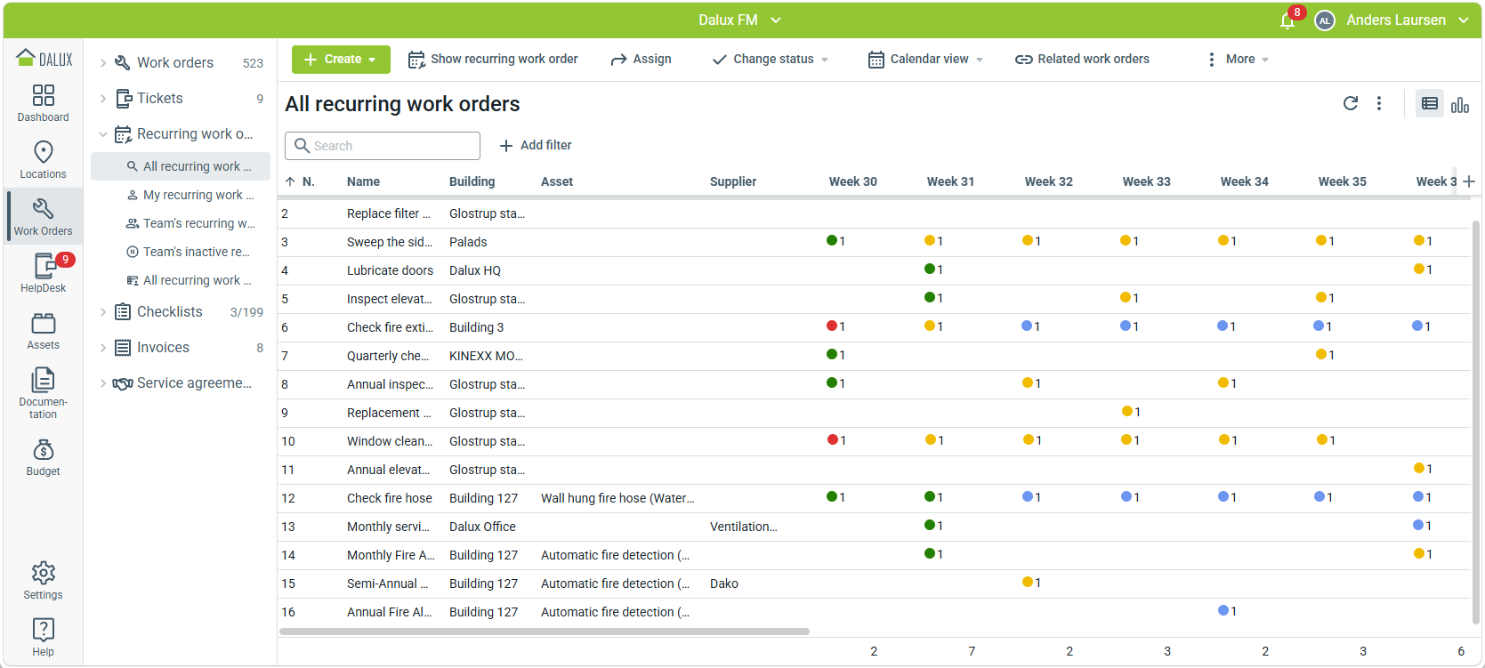The height and width of the screenshot is (668, 1485).
Task: Switch to the chart view toggle
Action: click(x=1460, y=105)
